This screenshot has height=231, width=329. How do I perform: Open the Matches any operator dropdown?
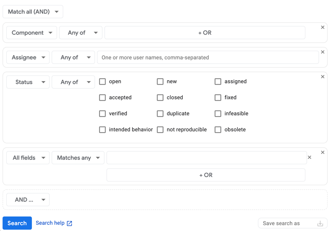pyautogui.click(x=78, y=158)
